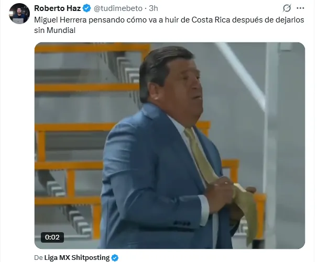Click 'Miguel Herrera' in the tweet text
The image size is (317, 262).
[60, 20]
